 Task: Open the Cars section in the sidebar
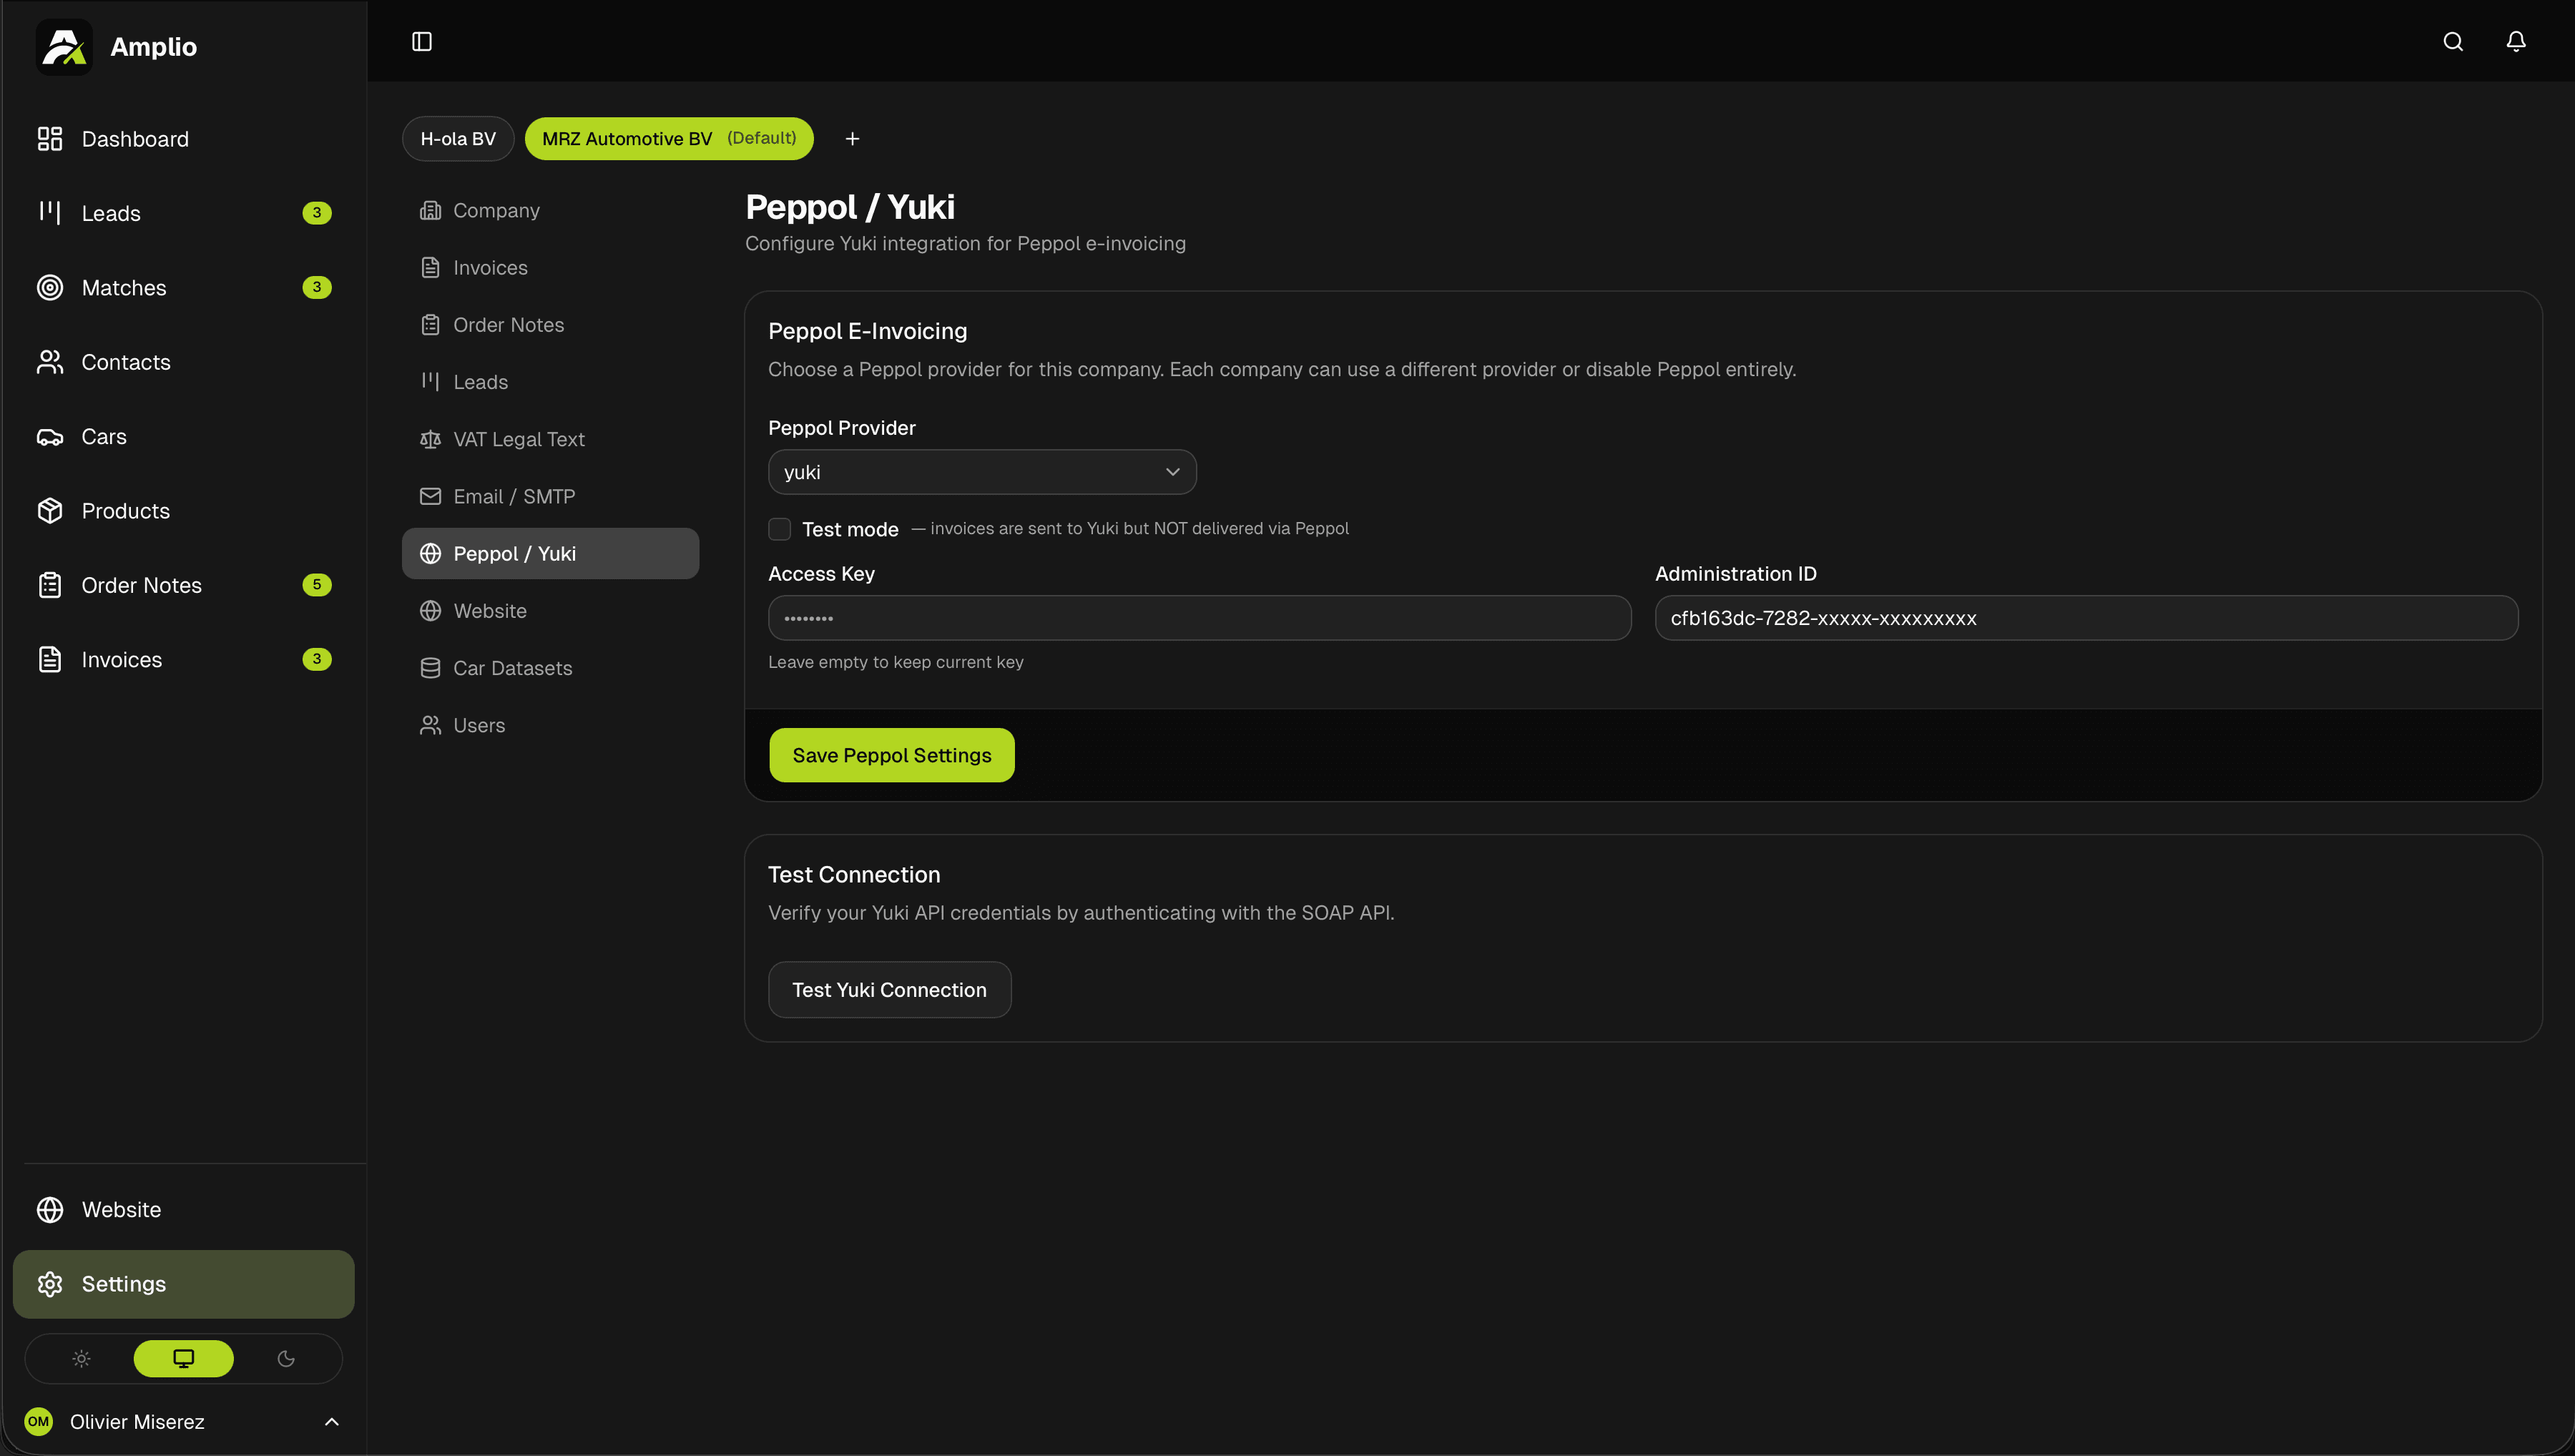click(104, 437)
